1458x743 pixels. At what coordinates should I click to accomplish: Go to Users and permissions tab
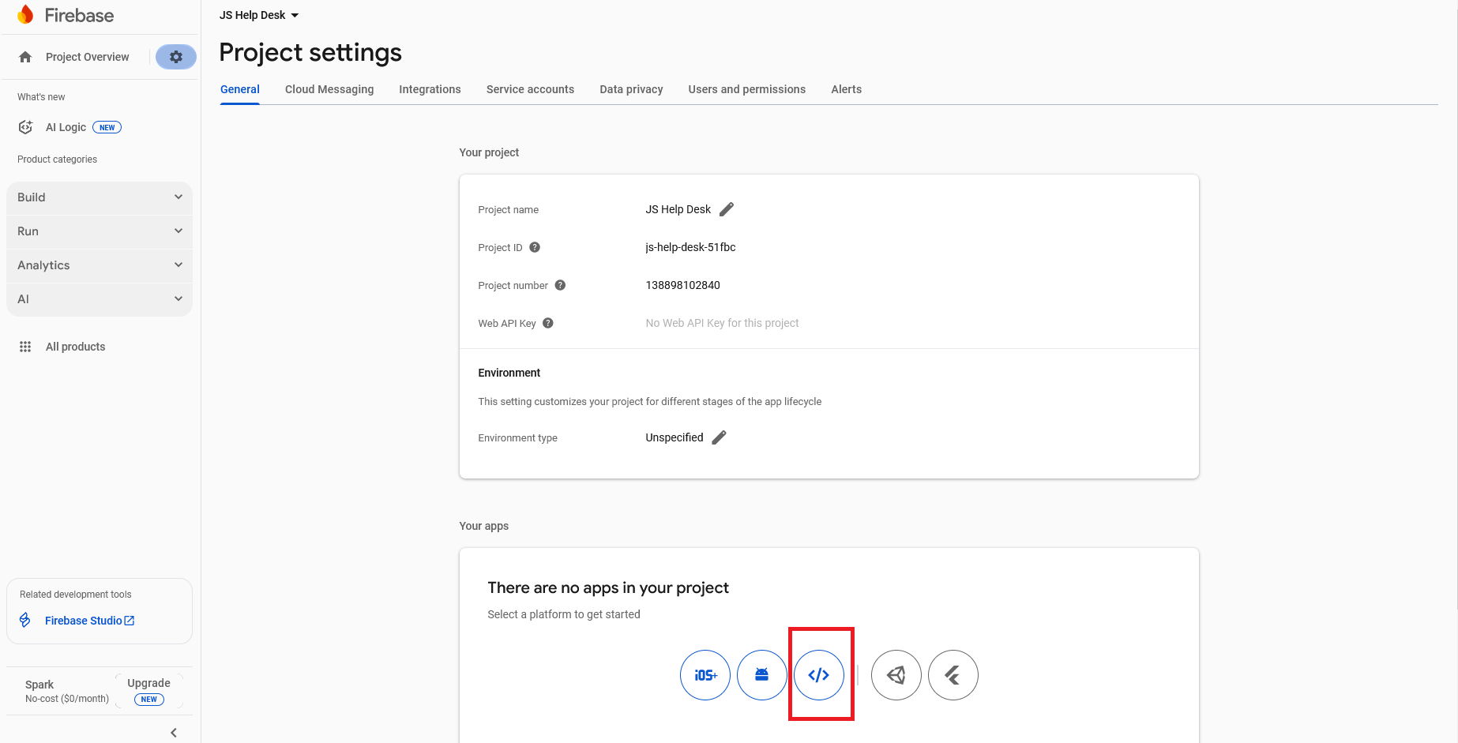[746, 89]
